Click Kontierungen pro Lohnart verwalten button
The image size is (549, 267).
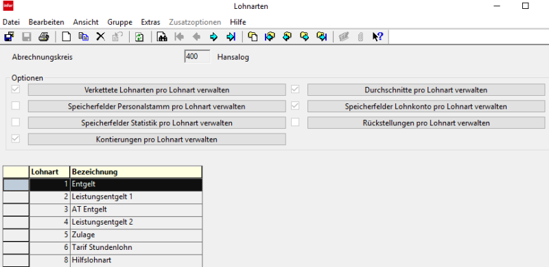(157, 139)
